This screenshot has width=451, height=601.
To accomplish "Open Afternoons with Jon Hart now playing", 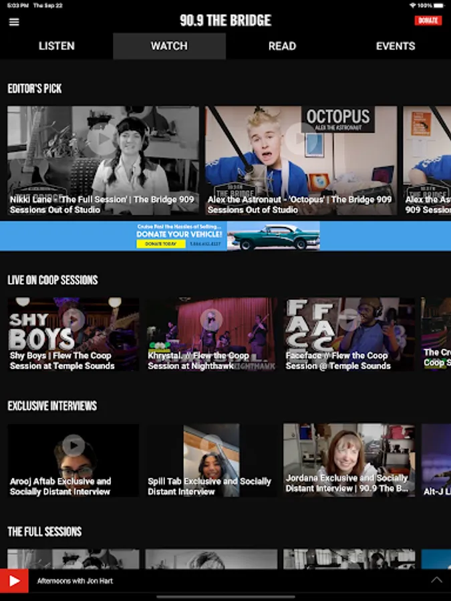I will tap(75, 581).
